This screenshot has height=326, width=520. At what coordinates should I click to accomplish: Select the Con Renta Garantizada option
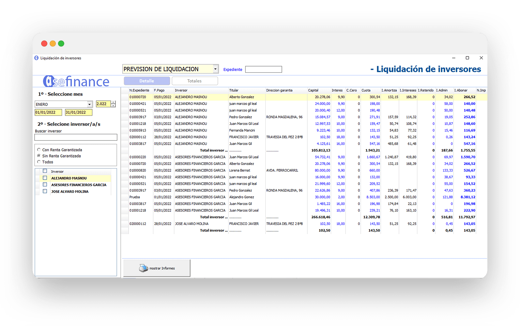coord(39,150)
